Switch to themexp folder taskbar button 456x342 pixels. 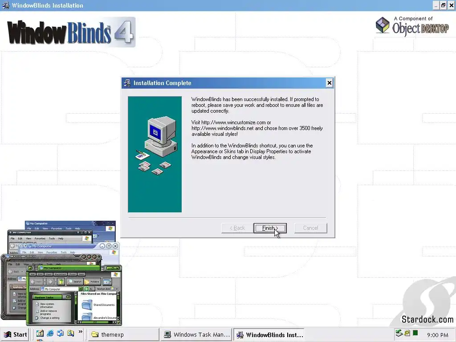pyautogui.click(x=123, y=334)
